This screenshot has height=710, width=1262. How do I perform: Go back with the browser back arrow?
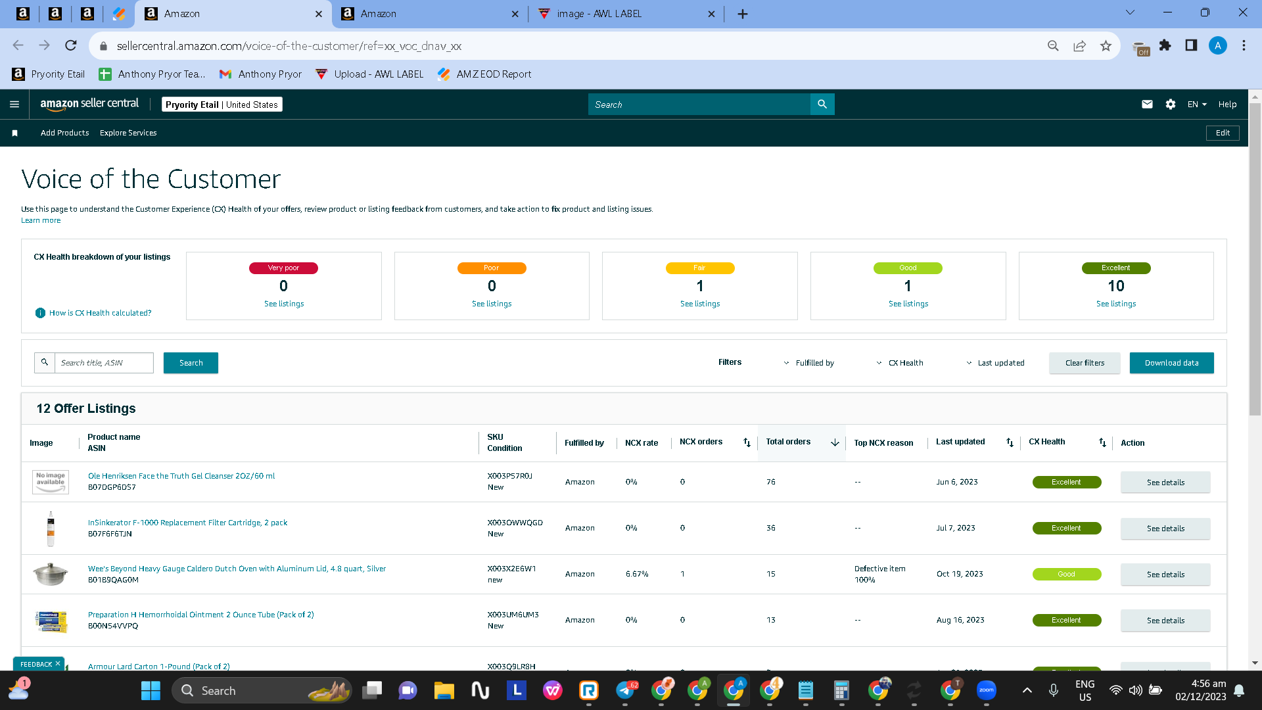[18, 45]
